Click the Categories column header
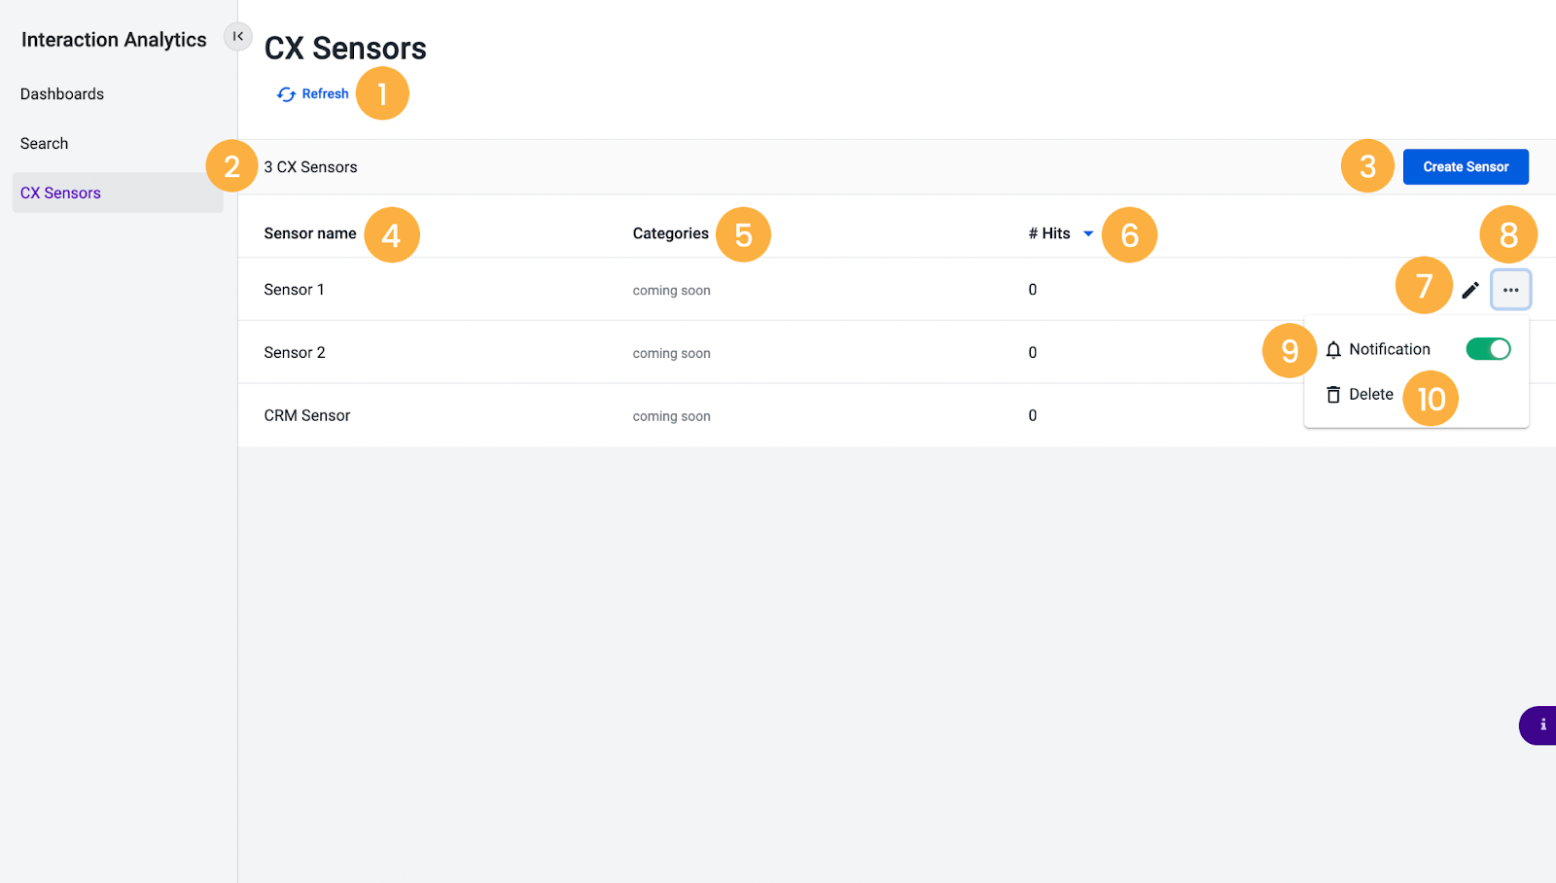This screenshot has width=1556, height=883. (670, 234)
